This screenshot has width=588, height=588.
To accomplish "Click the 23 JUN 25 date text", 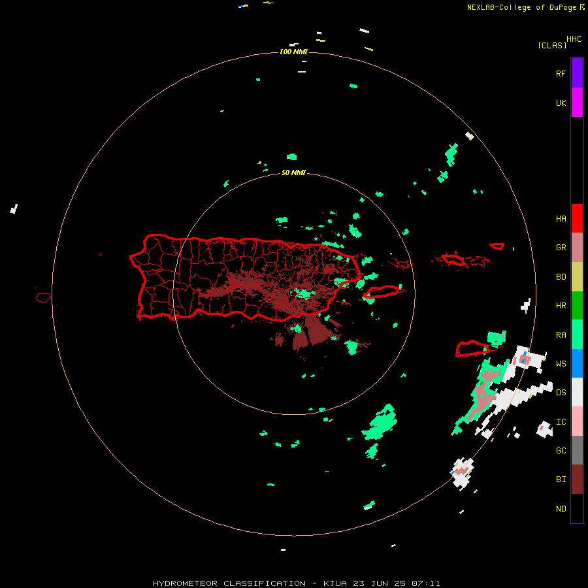I will click(x=380, y=583).
